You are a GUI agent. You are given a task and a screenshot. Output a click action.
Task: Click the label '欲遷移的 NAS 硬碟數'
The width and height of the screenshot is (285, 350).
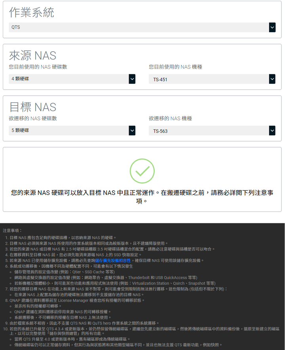[x=33, y=119]
